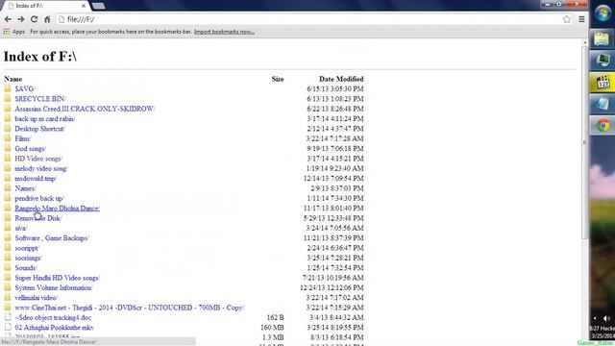Open the melody video song folder
Screen dimensions: 615x346
[41, 168]
